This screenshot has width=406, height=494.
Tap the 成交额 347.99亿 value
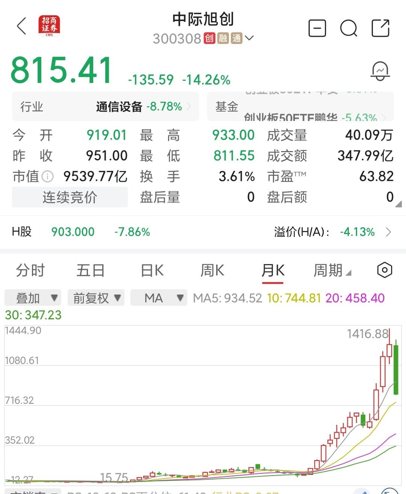coord(365,156)
